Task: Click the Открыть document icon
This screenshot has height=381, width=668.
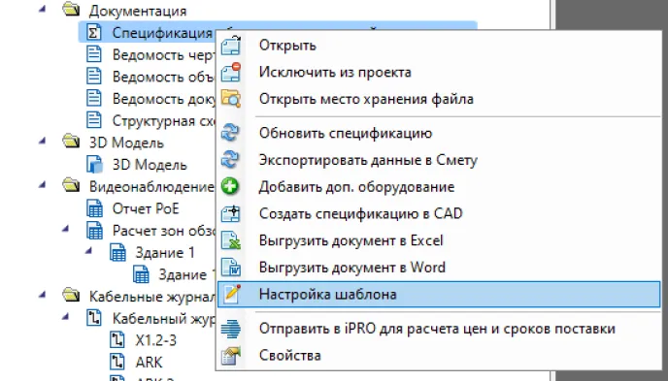Action: pyautogui.click(x=231, y=45)
